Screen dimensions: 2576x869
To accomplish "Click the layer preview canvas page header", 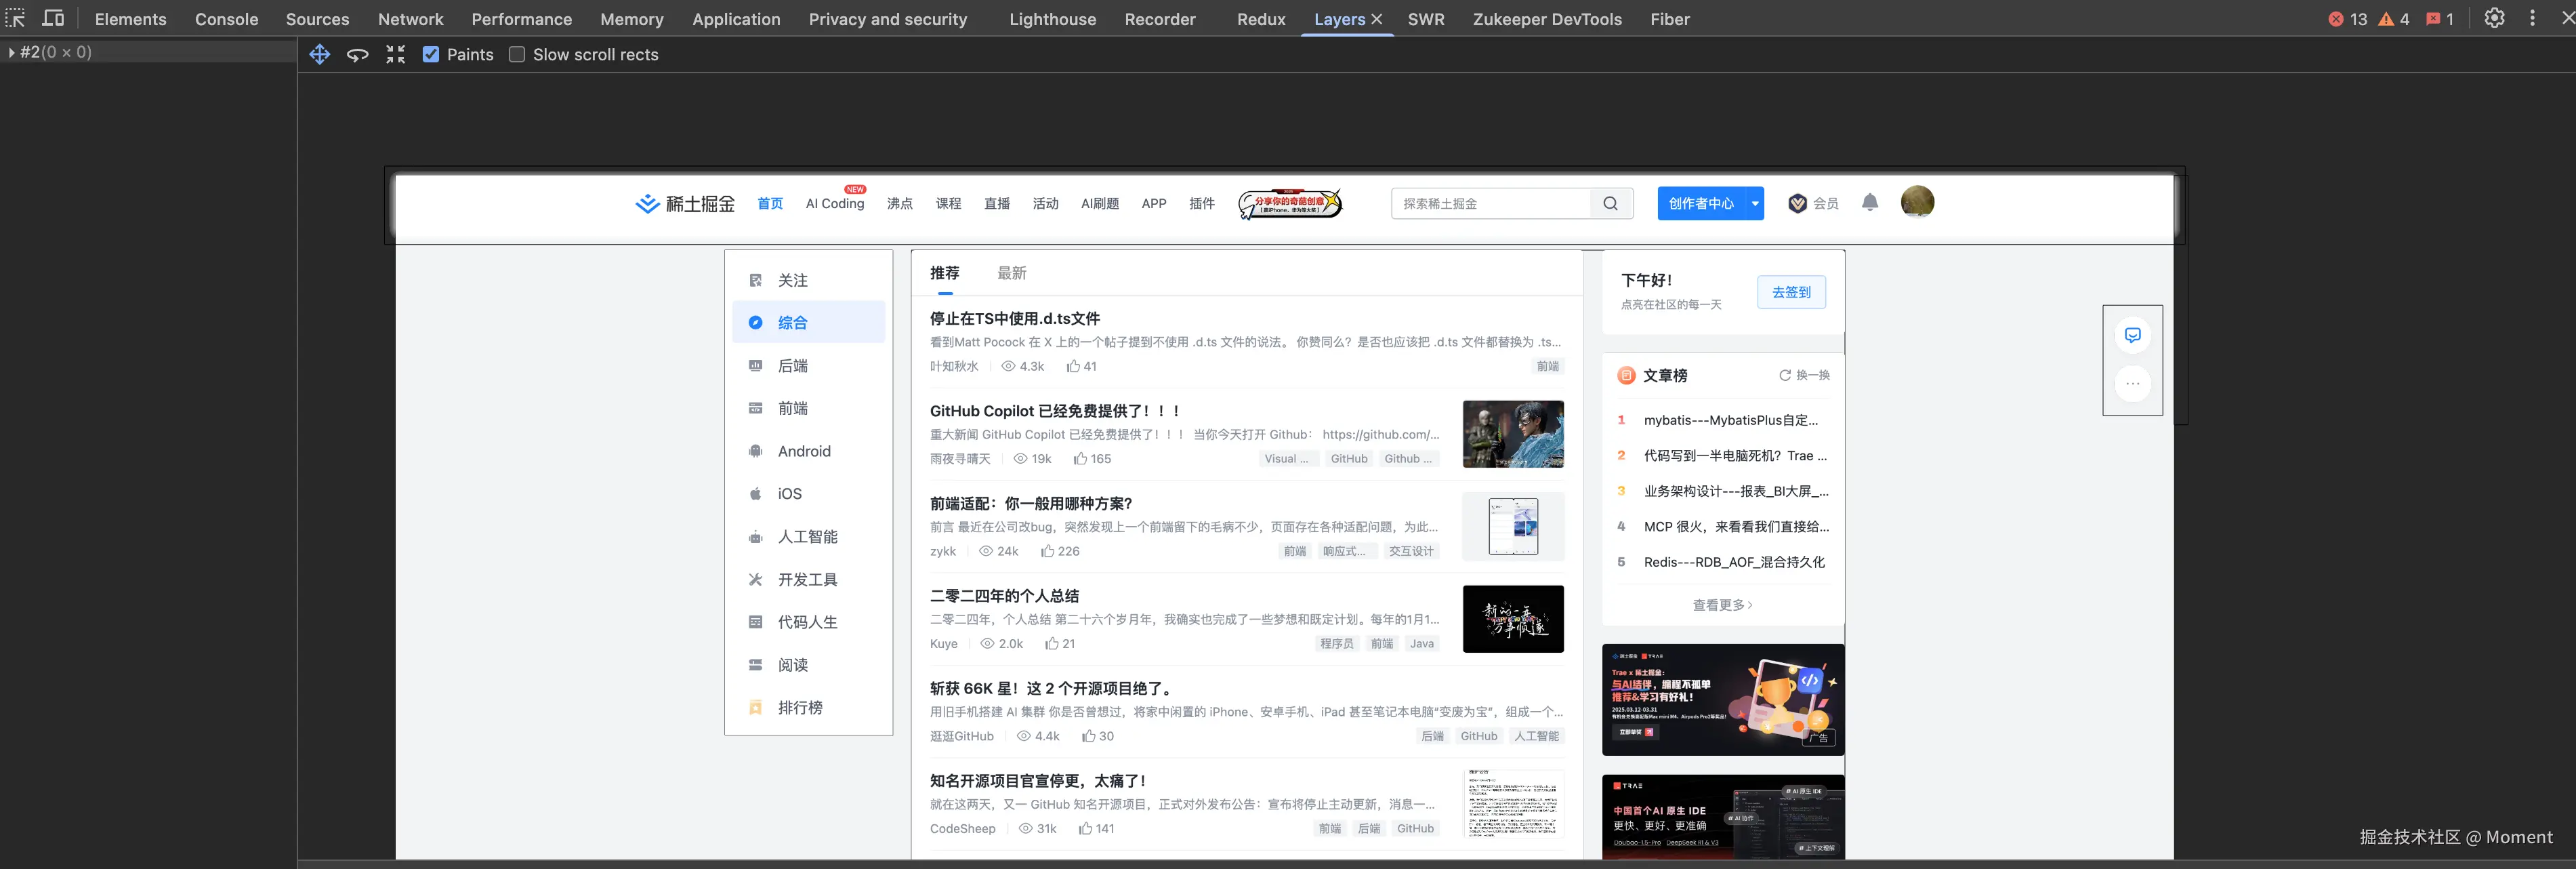I will tap(1284, 208).
